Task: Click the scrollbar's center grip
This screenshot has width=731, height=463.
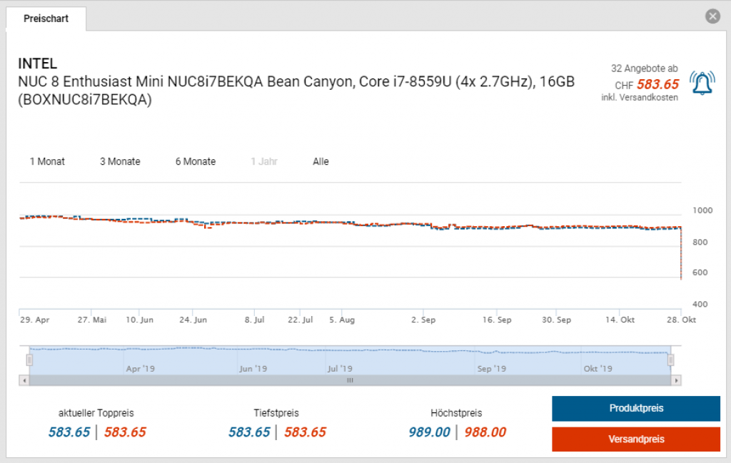Action: coord(350,380)
